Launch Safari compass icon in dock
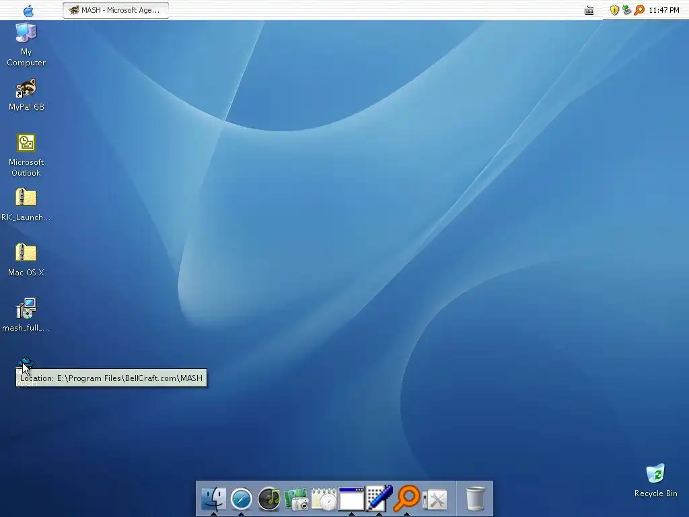This screenshot has height=517, width=689. [x=242, y=499]
